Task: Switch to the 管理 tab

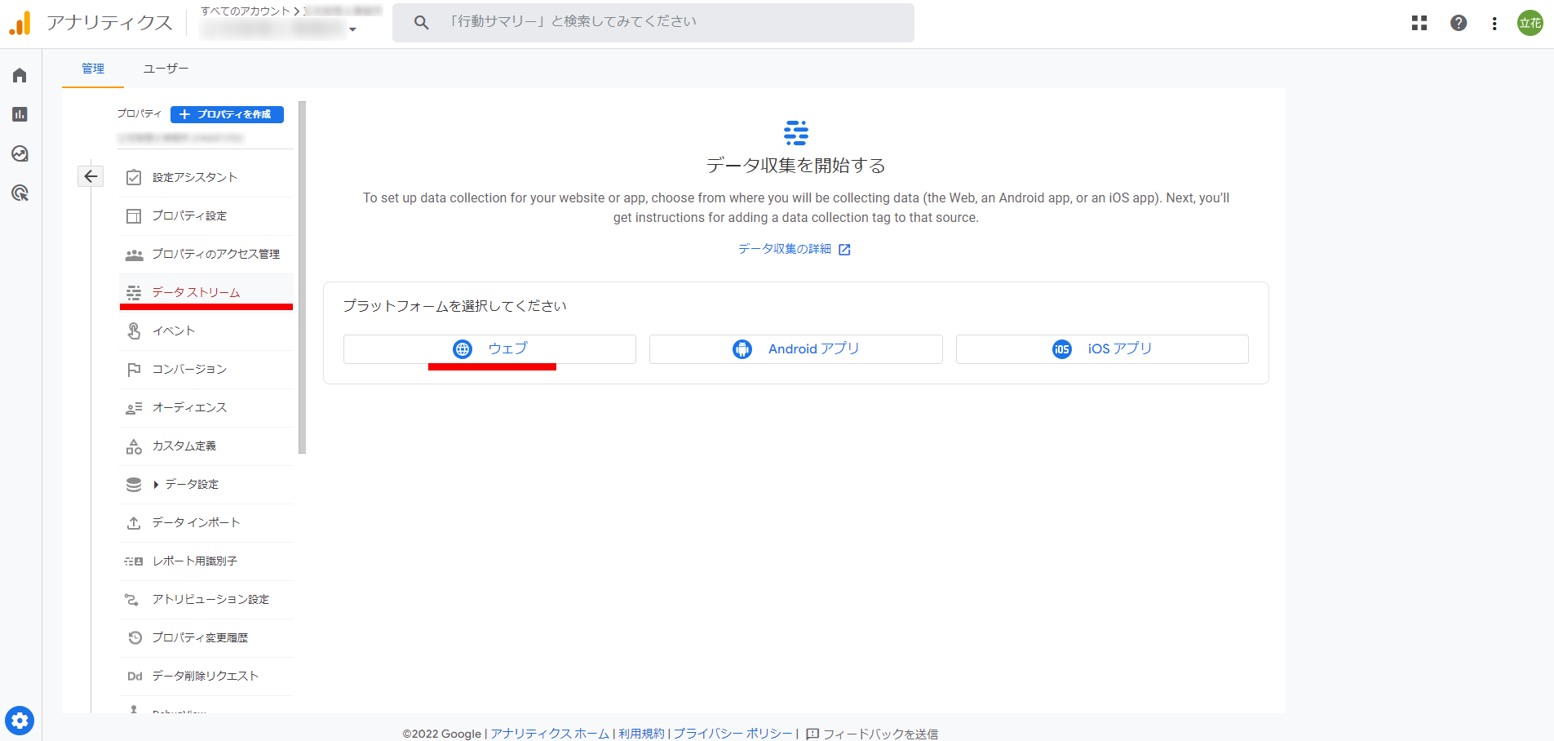Action: [93, 69]
